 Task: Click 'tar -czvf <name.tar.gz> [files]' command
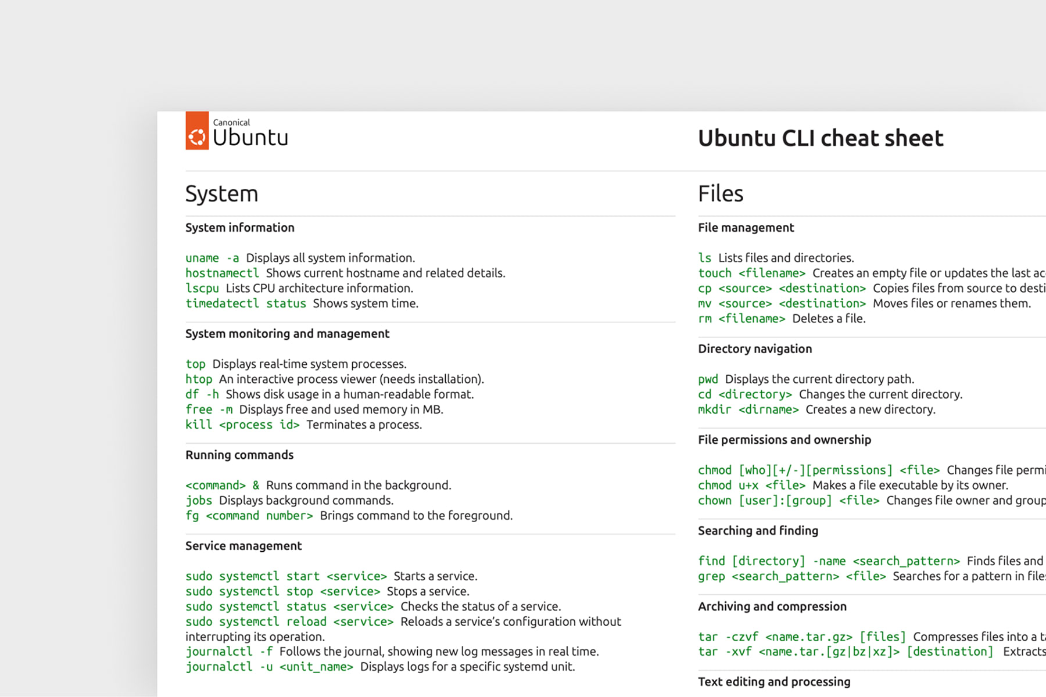tap(802, 637)
